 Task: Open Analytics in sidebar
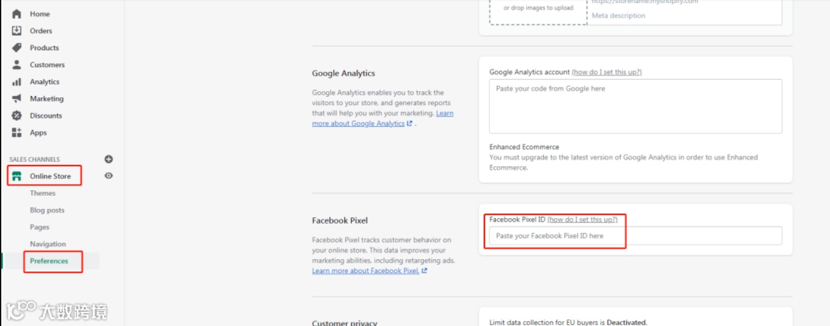(45, 82)
